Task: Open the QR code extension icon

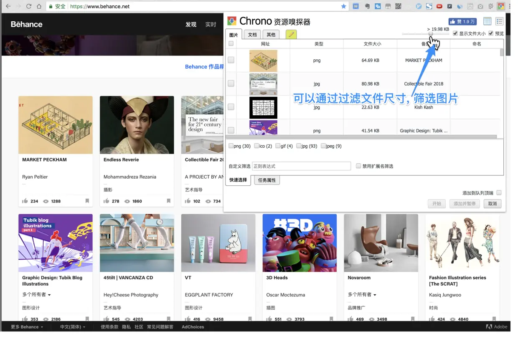Action: click(x=398, y=6)
